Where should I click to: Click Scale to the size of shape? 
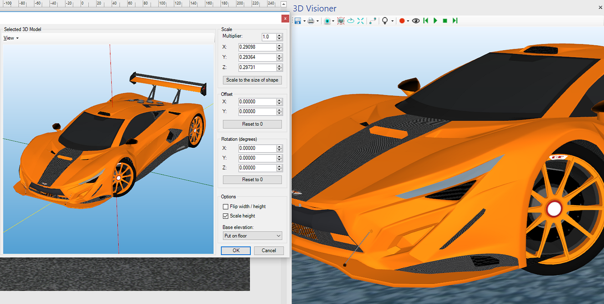[252, 80]
